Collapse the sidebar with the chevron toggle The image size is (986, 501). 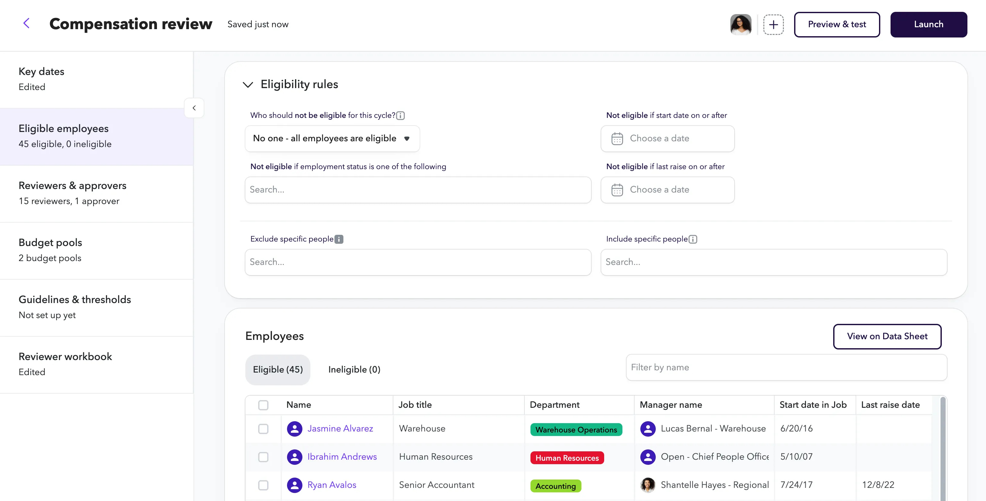tap(194, 108)
